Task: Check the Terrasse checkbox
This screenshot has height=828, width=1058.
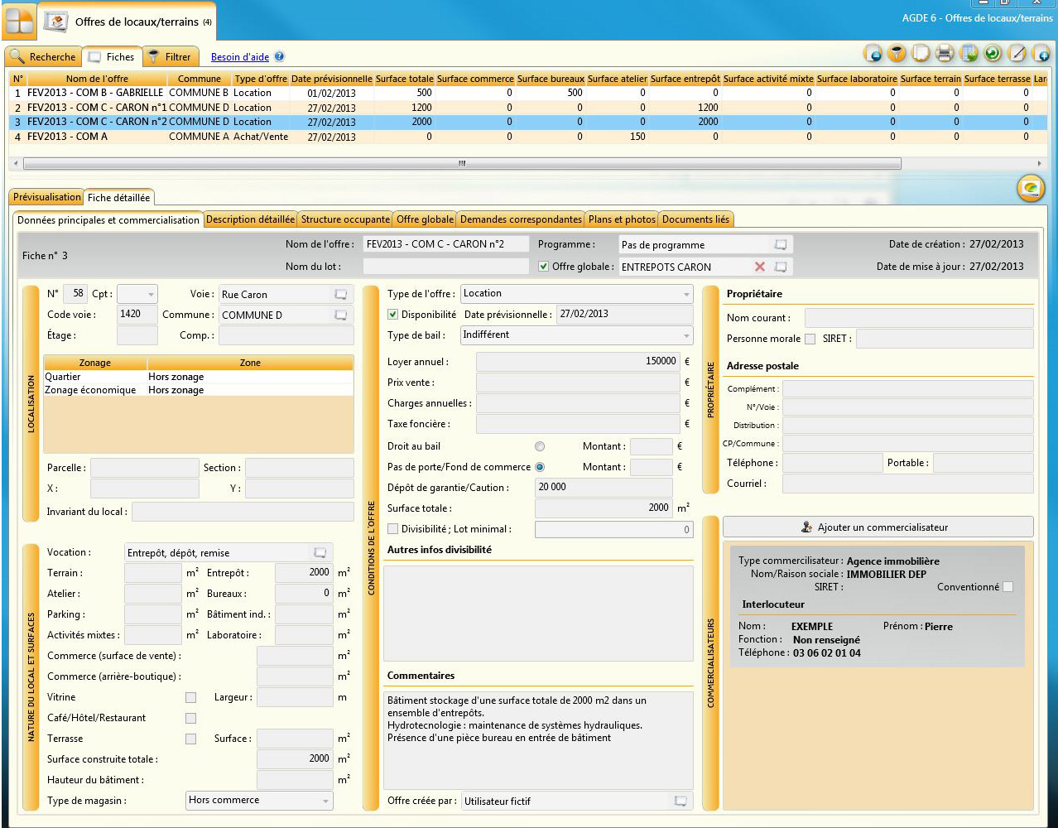Action: [191, 739]
